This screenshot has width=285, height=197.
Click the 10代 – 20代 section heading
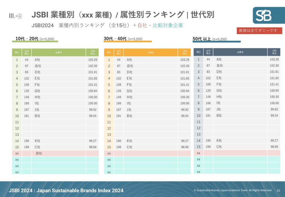point(35,39)
